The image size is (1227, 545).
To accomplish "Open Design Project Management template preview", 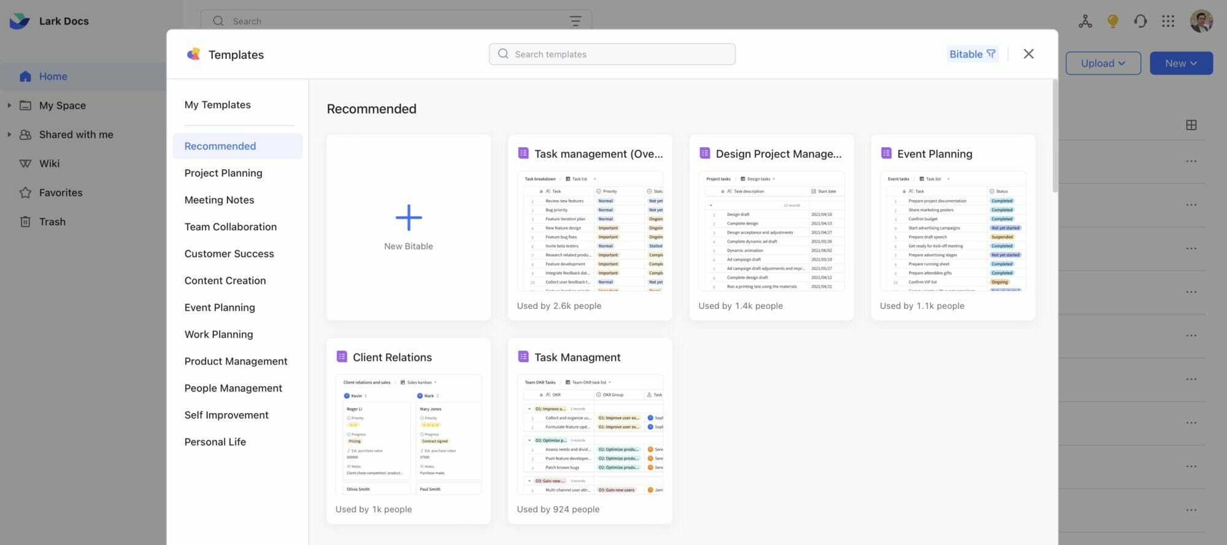I will click(772, 231).
